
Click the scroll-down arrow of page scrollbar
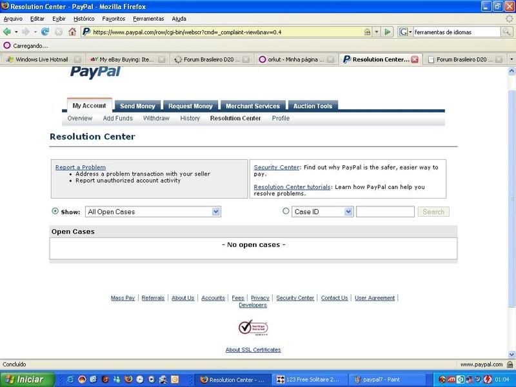(511, 354)
